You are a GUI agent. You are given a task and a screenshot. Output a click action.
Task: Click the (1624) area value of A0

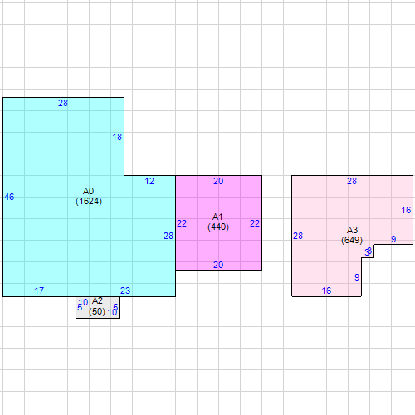pos(89,201)
